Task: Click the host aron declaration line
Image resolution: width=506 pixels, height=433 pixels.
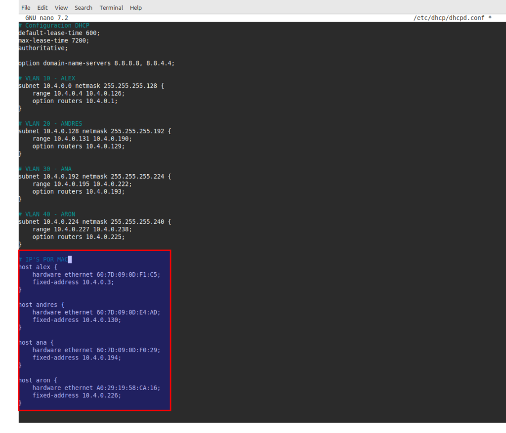Action: [39, 380]
